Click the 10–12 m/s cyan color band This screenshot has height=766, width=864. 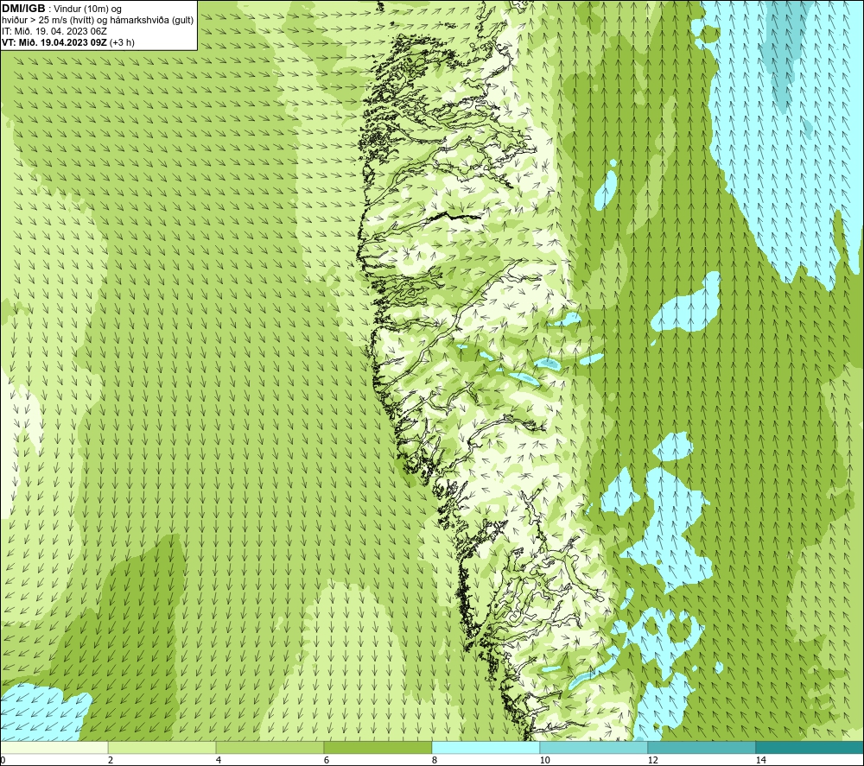(594, 747)
